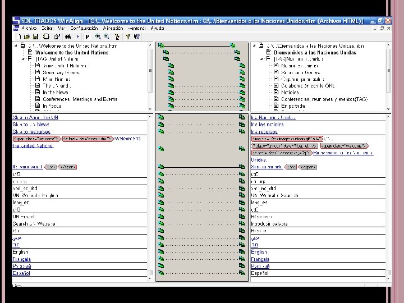Click the Skip to resources link segment
The width and height of the screenshot is (404, 303).
31,131
